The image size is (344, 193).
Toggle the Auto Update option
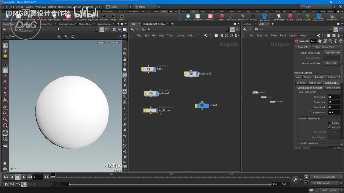click(x=329, y=190)
